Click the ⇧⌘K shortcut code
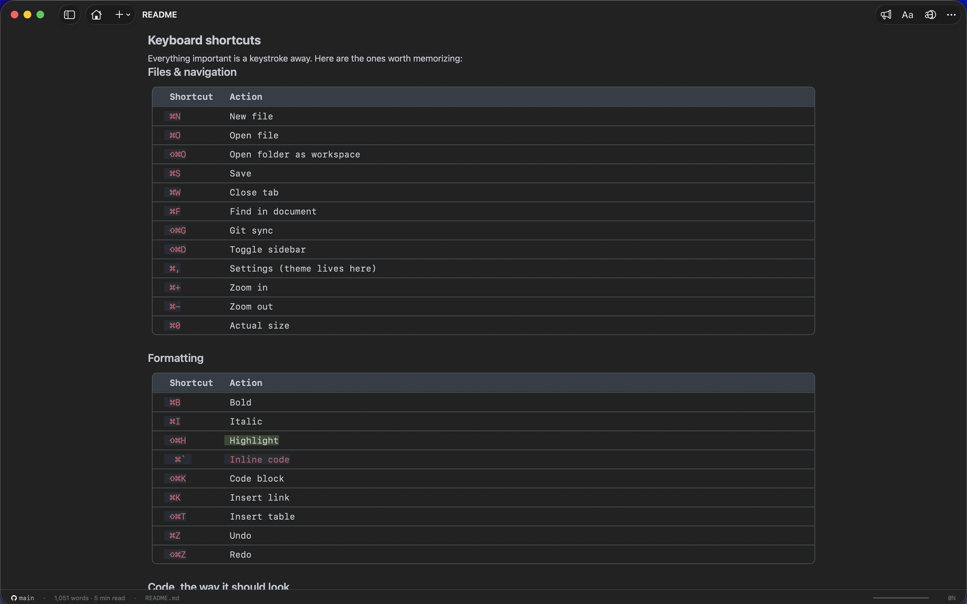Screen dimensions: 967x604 [177, 479]
